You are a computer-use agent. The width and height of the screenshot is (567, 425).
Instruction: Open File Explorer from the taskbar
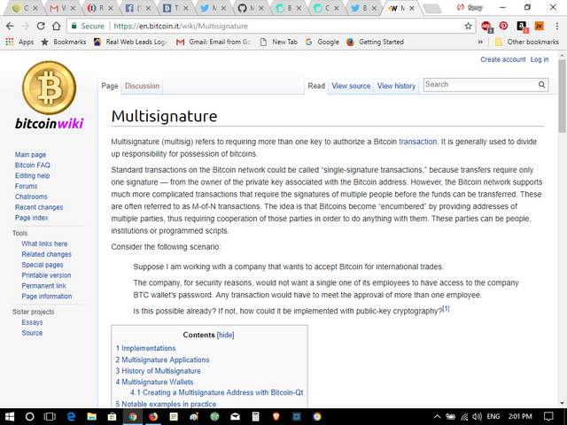pos(91,417)
